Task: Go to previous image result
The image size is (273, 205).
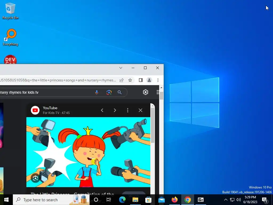Action: click(102, 110)
